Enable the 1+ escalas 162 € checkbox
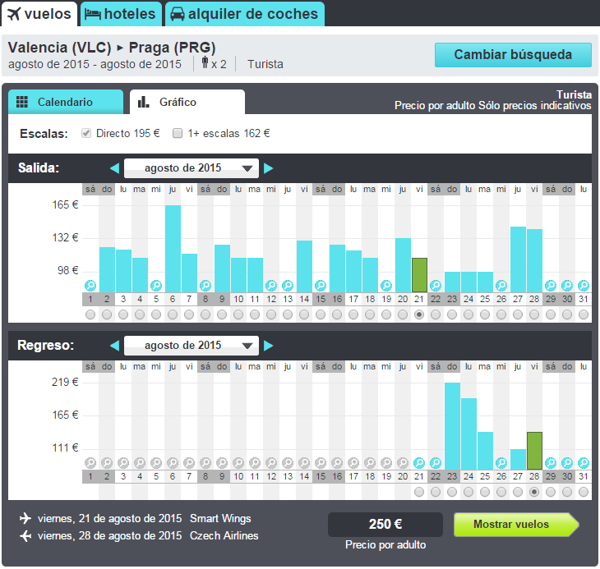The image size is (600, 569). pos(178,133)
